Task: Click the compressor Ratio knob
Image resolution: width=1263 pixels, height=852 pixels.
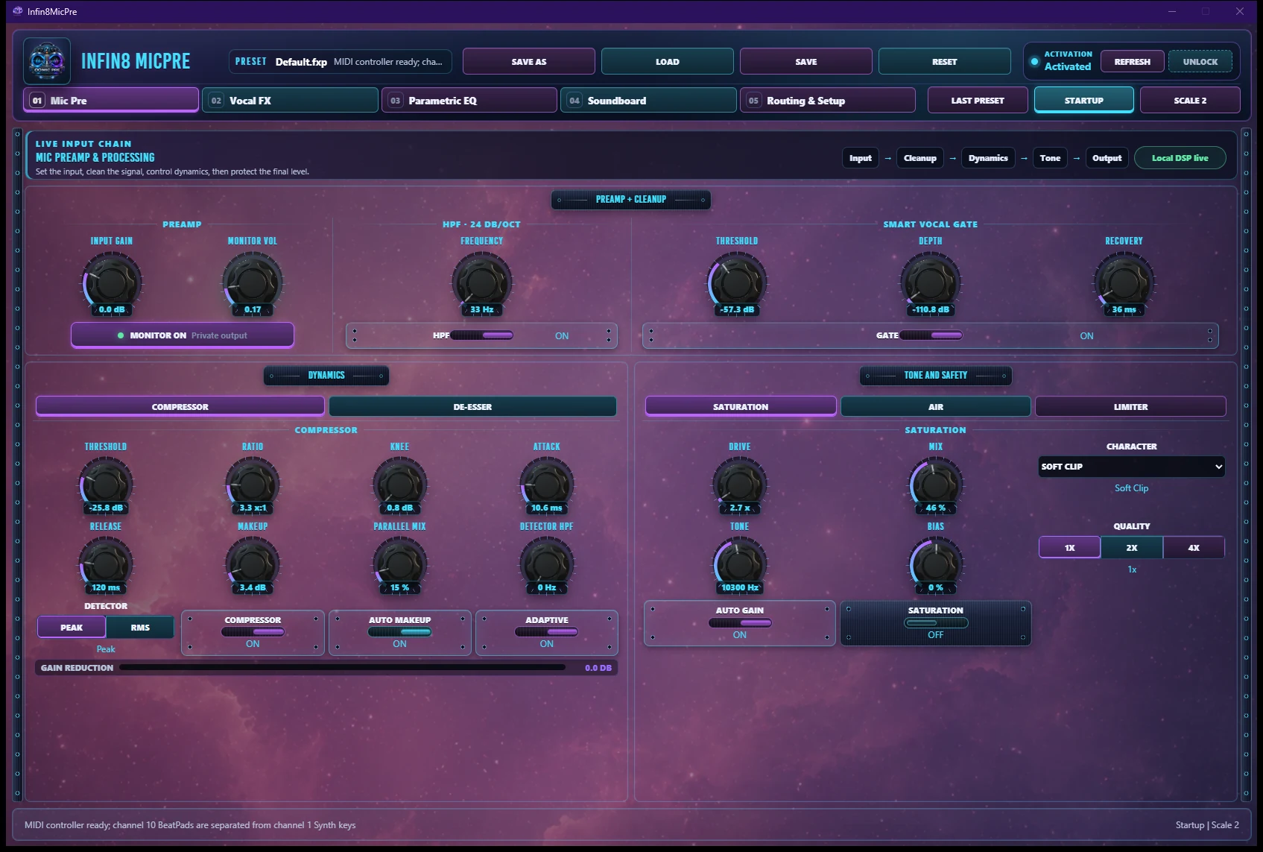Action: 253,485
